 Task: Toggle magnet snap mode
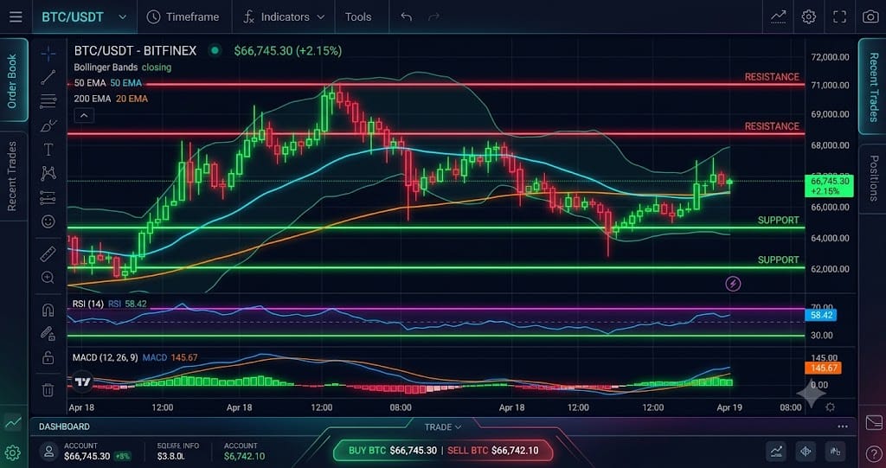(x=48, y=310)
